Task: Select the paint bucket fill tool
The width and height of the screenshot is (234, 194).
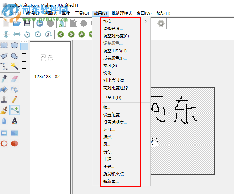Action: pyautogui.click(x=4, y=89)
